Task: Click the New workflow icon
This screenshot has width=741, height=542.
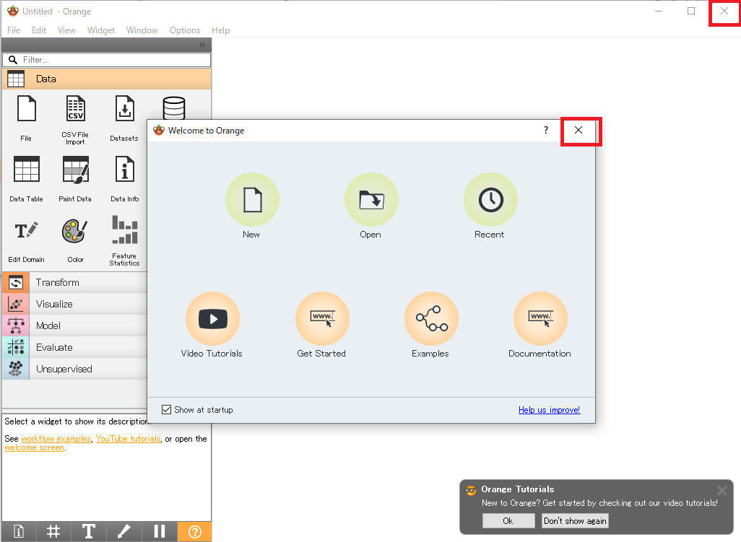Action: (x=252, y=200)
